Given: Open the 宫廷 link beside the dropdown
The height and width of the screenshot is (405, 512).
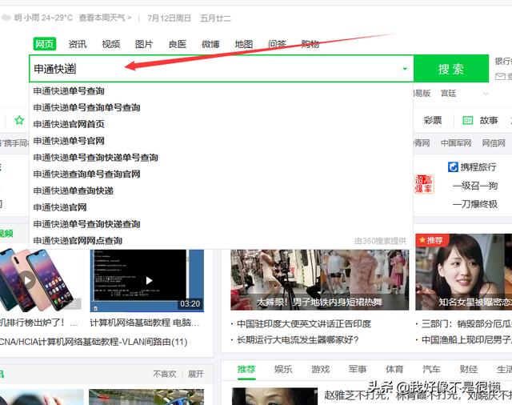Looking at the screenshot, I should (448, 94).
